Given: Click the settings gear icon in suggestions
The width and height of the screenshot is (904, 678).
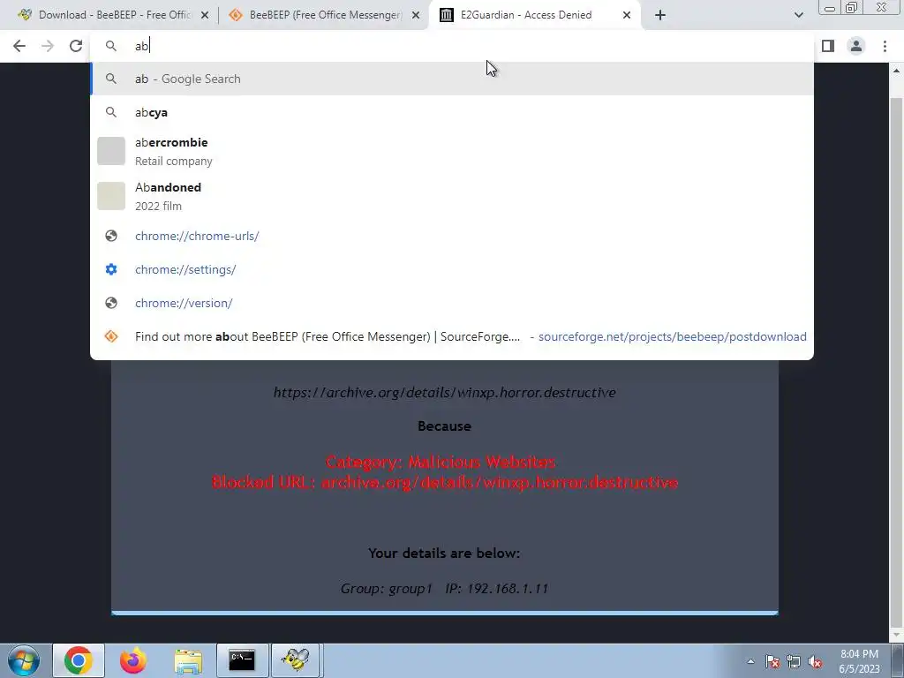Looking at the screenshot, I should 111,269.
